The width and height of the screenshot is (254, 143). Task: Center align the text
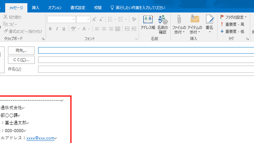pos(104,29)
